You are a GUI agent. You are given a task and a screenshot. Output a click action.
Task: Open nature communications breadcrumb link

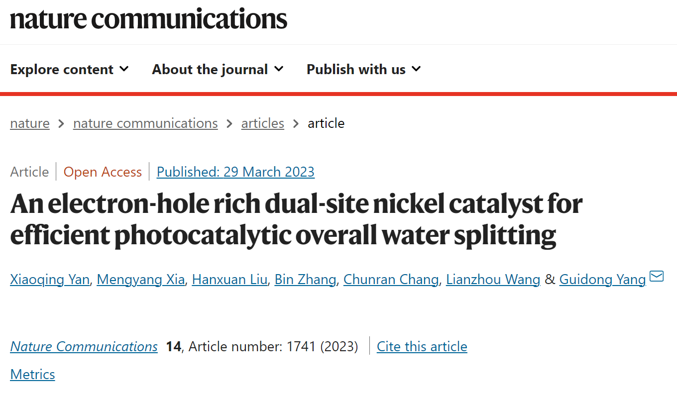click(x=145, y=123)
